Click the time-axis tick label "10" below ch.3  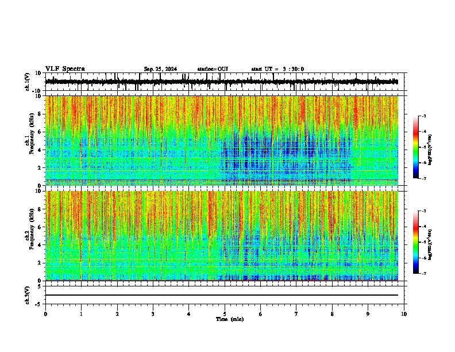point(404,314)
